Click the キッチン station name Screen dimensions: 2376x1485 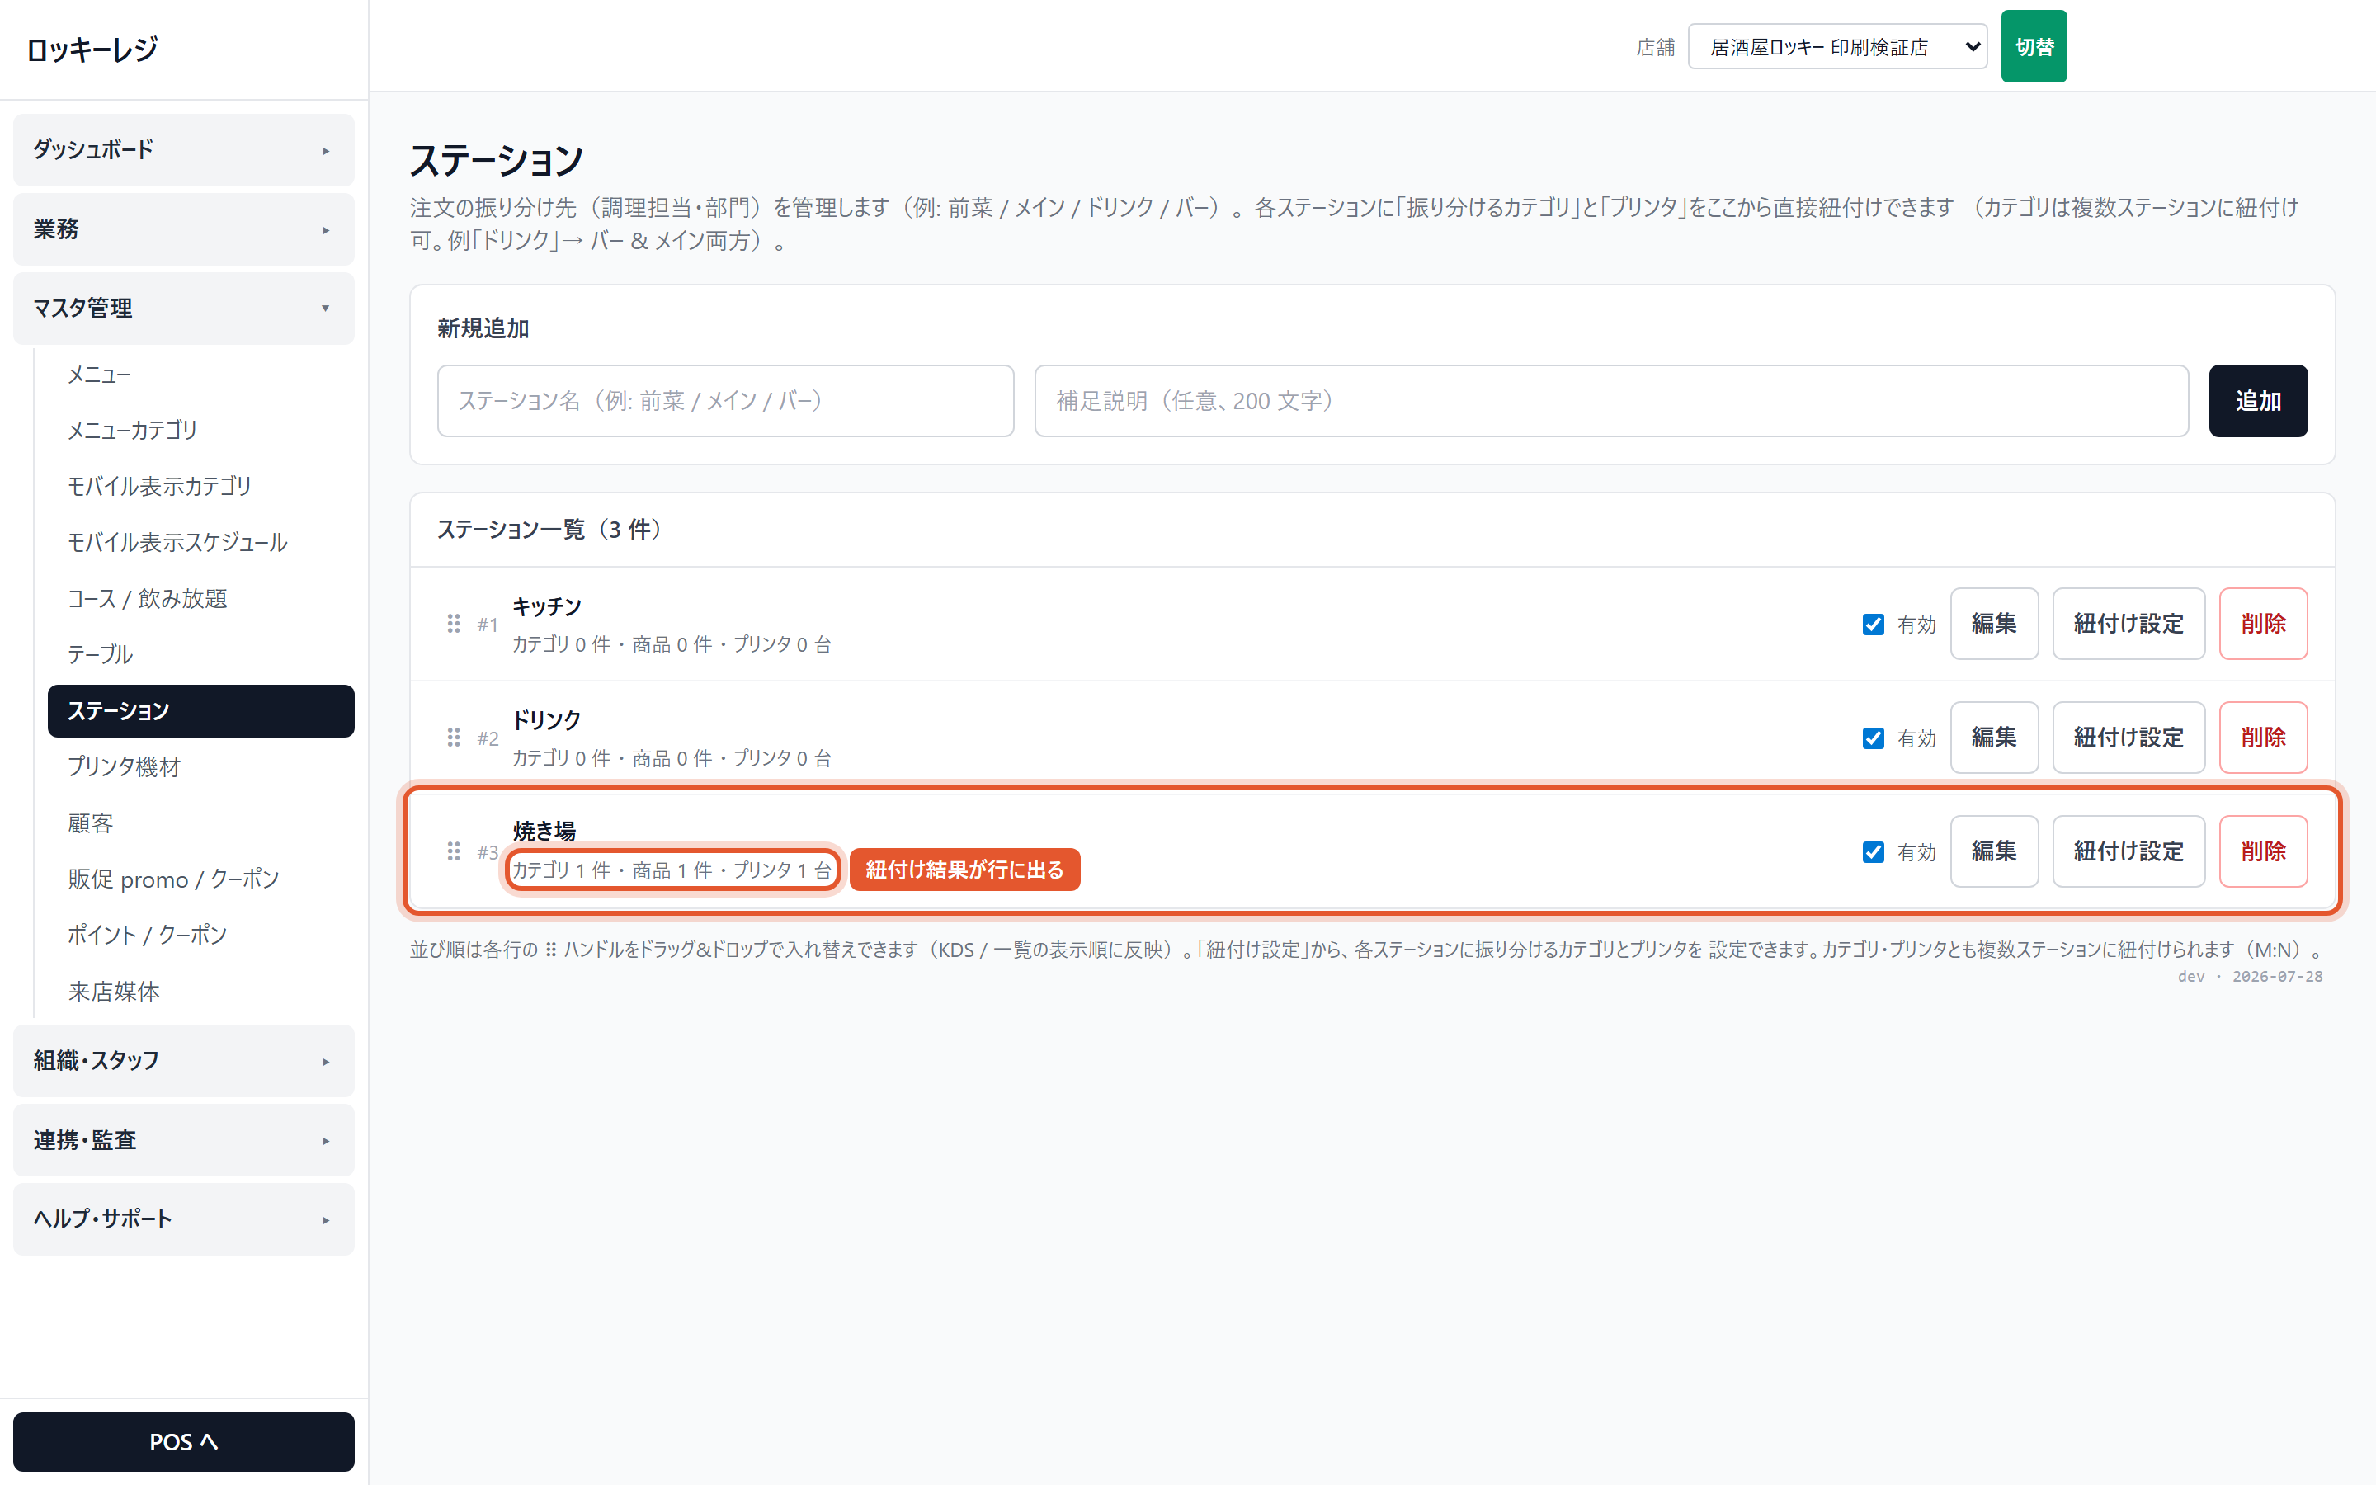pos(547,607)
